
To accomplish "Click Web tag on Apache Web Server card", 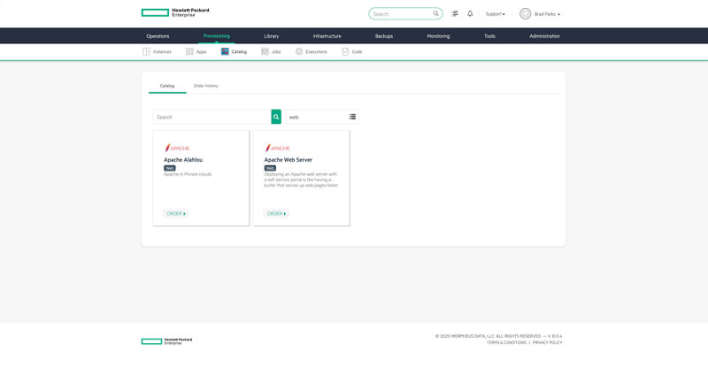I will click(270, 168).
